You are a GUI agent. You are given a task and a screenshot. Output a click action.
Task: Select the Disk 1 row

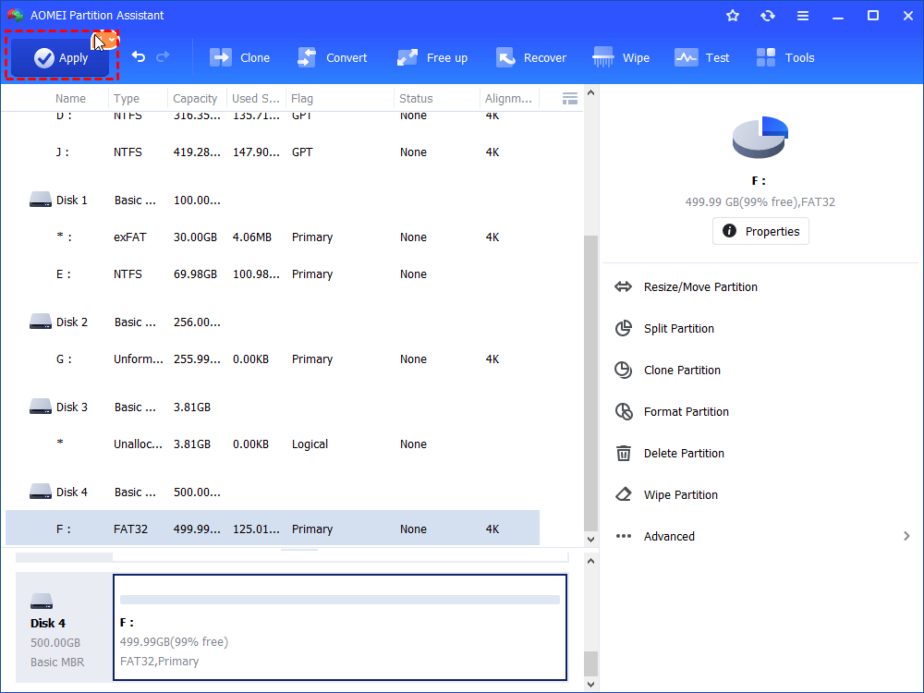[273, 201]
